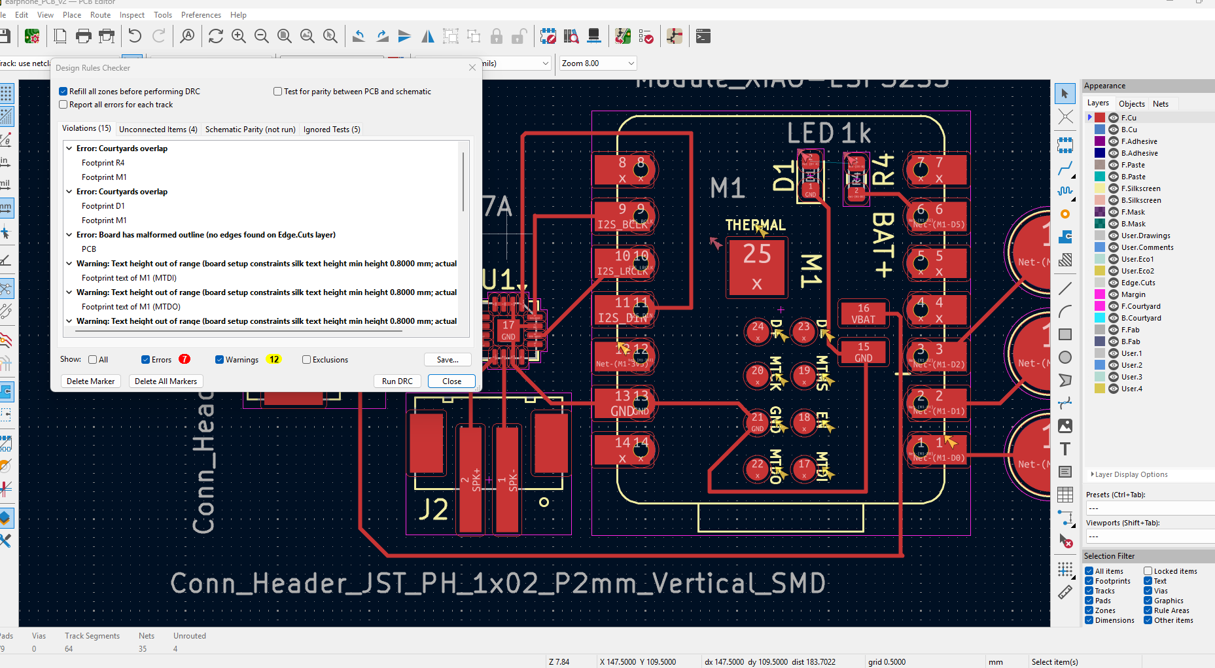
Task: Click the Print icon
Action: click(84, 37)
